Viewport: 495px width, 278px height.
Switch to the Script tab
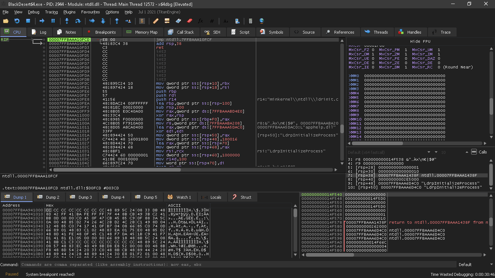[241, 32]
